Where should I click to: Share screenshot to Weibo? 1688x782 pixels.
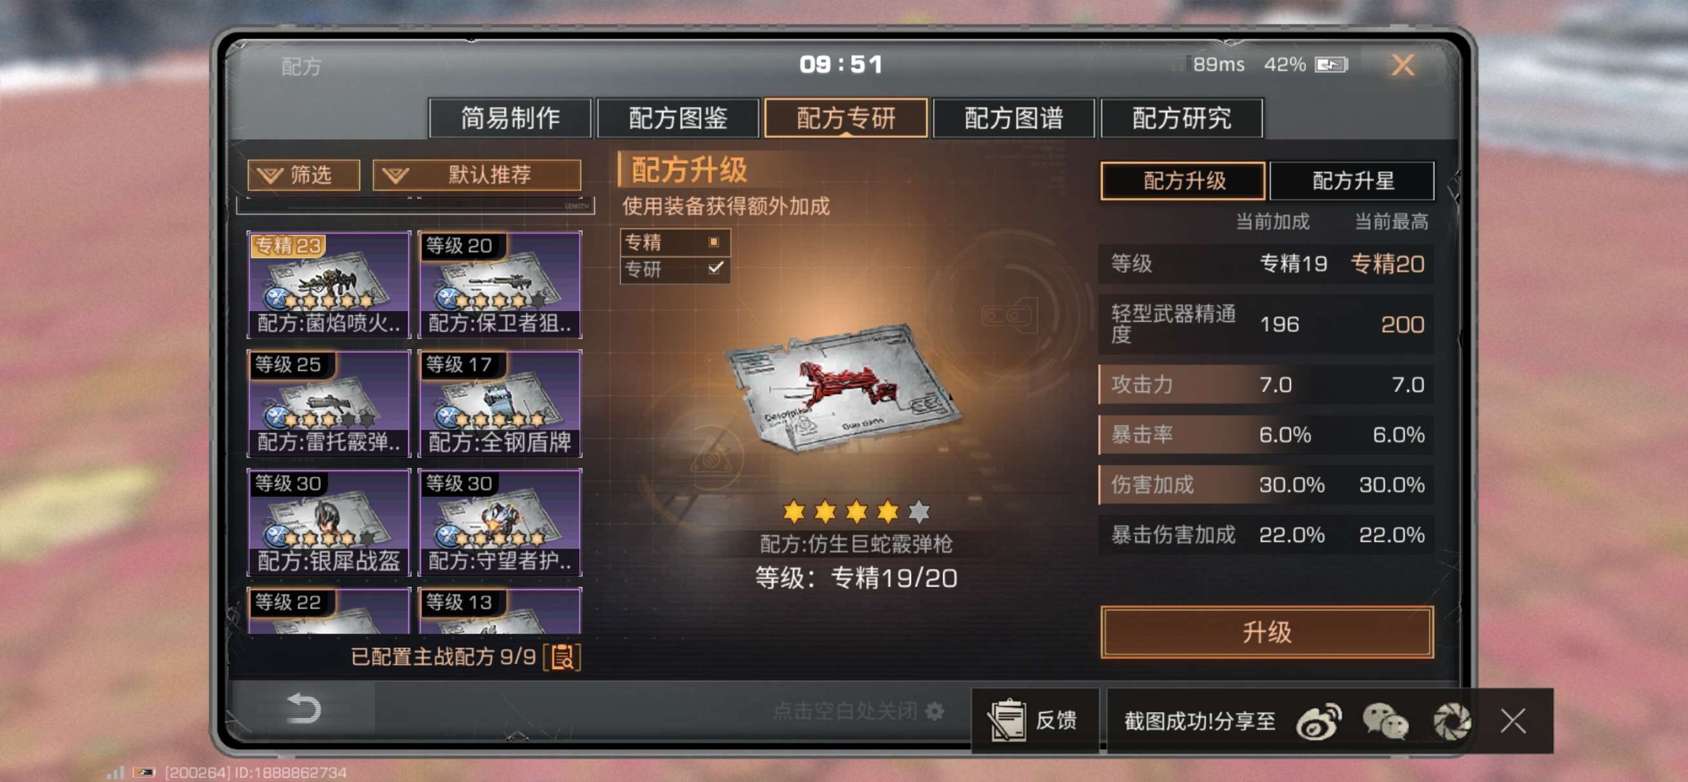(1318, 721)
